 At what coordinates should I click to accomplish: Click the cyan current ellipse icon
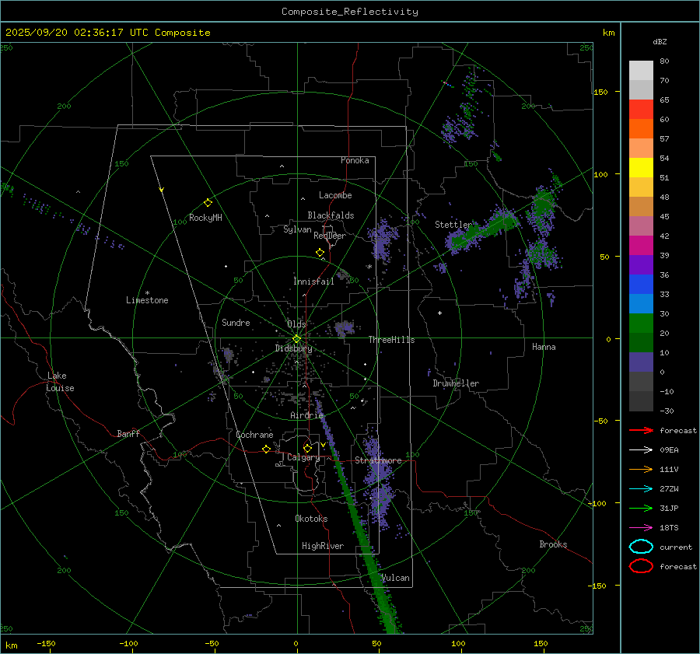coord(641,547)
